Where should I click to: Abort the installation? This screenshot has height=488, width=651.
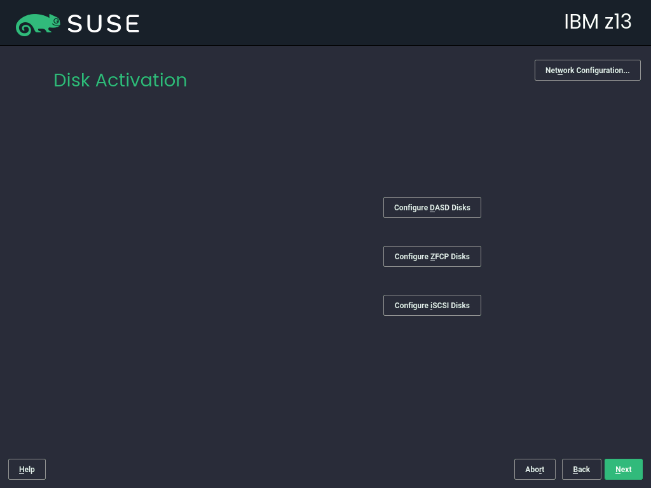coord(535,469)
